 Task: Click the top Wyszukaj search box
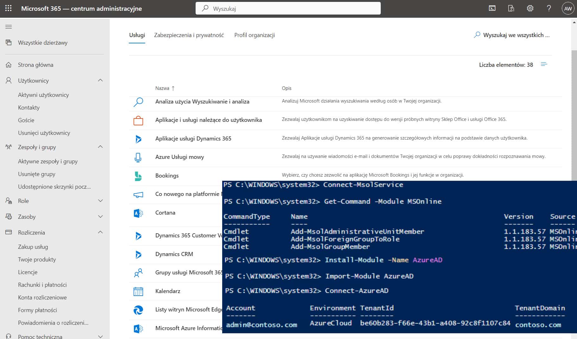pos(288,9)
